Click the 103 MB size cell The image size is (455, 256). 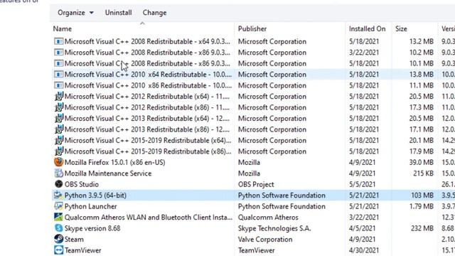(422, 196)
